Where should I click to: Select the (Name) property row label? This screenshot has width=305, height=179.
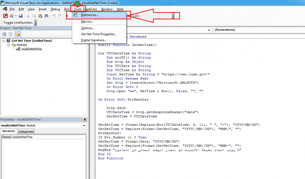pyautogui.click(x=7, y=137)
